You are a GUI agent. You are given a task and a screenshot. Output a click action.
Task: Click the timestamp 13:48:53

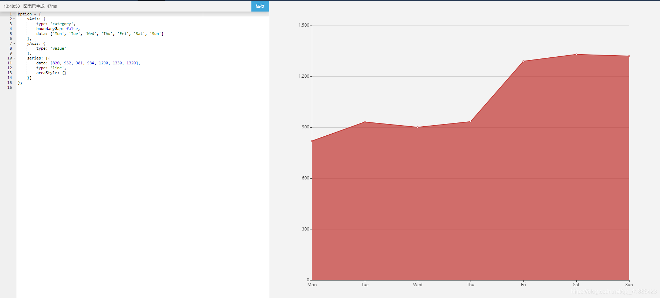pyautogui.click(x=12, y=6)
